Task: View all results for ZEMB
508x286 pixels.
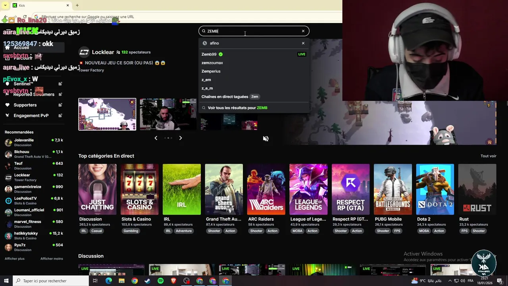Action: (x=254, y=108)
